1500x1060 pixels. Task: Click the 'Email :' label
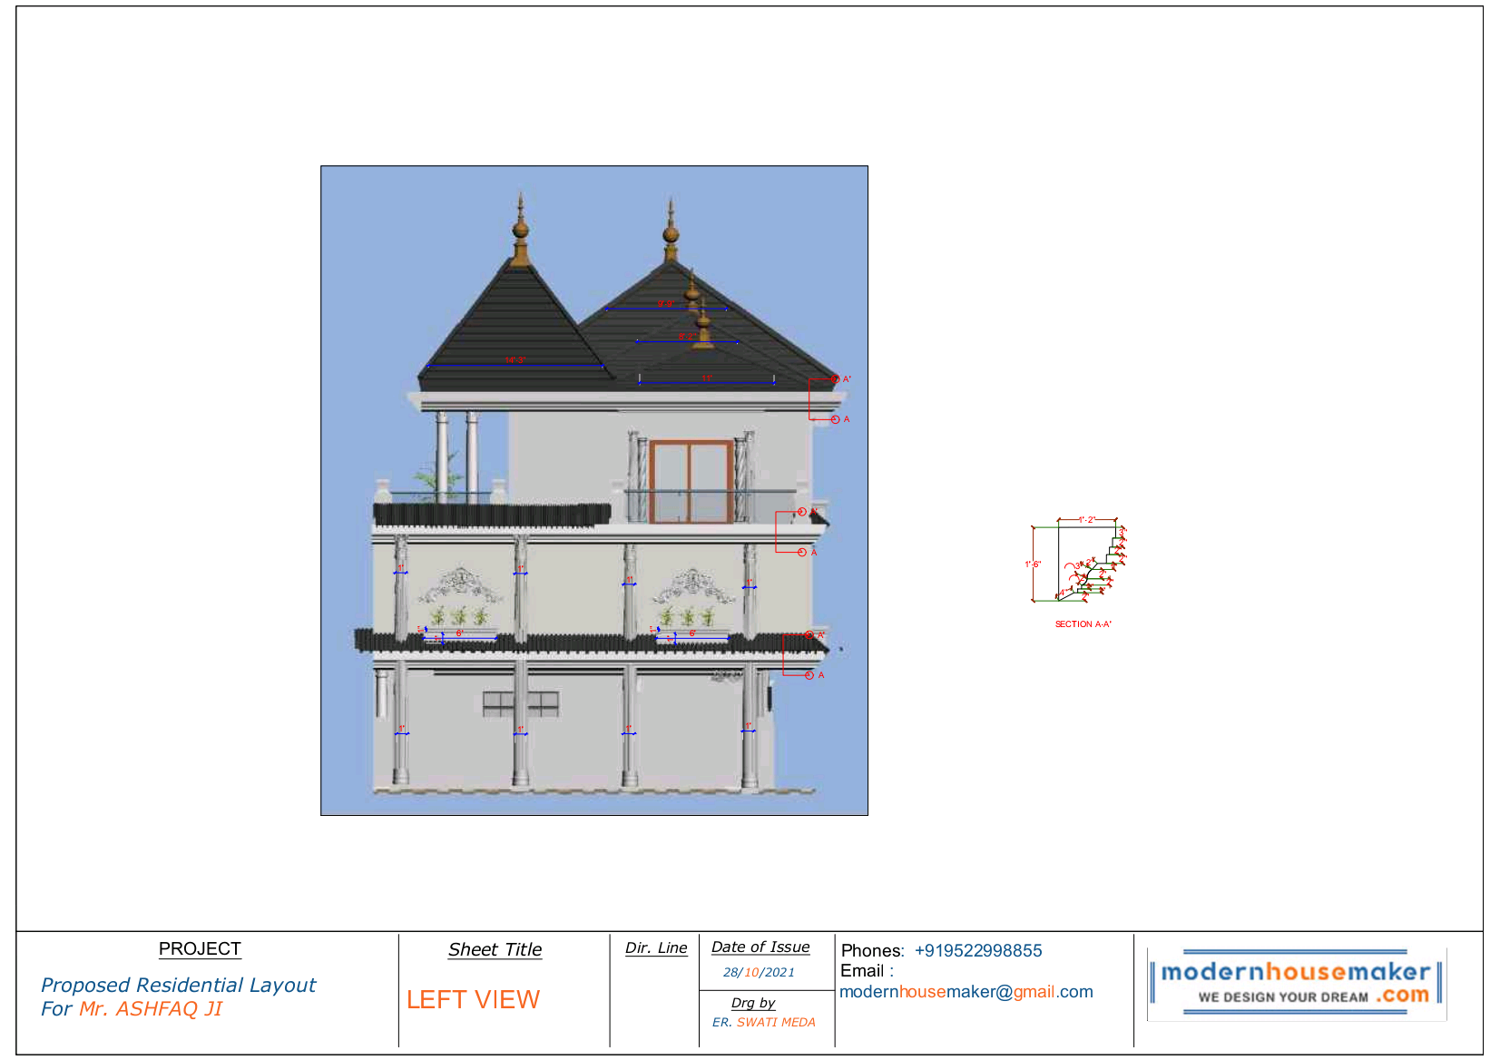coord(867,971)
